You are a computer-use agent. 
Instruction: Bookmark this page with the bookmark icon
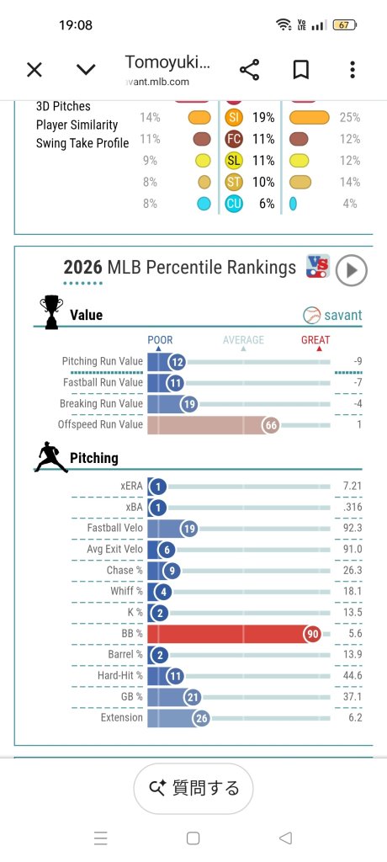point(300,70)
